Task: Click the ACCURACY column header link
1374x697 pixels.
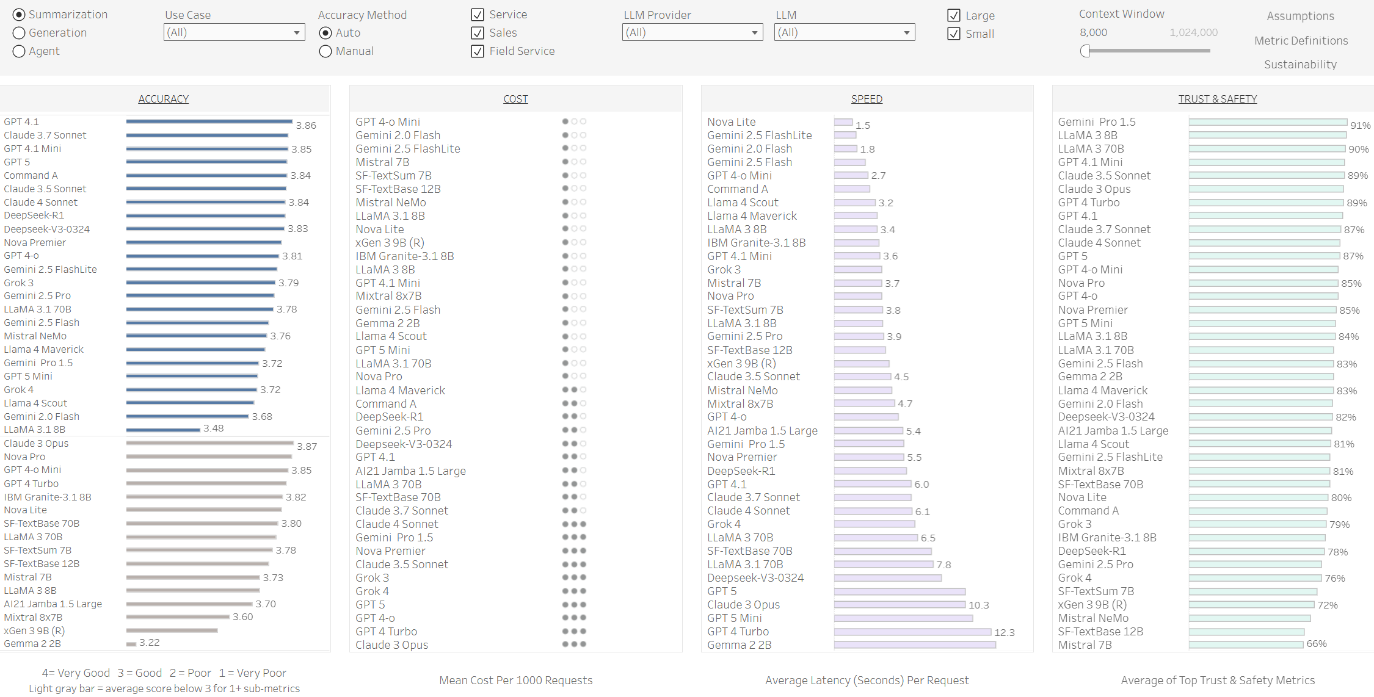Action: tap(163, 99)
